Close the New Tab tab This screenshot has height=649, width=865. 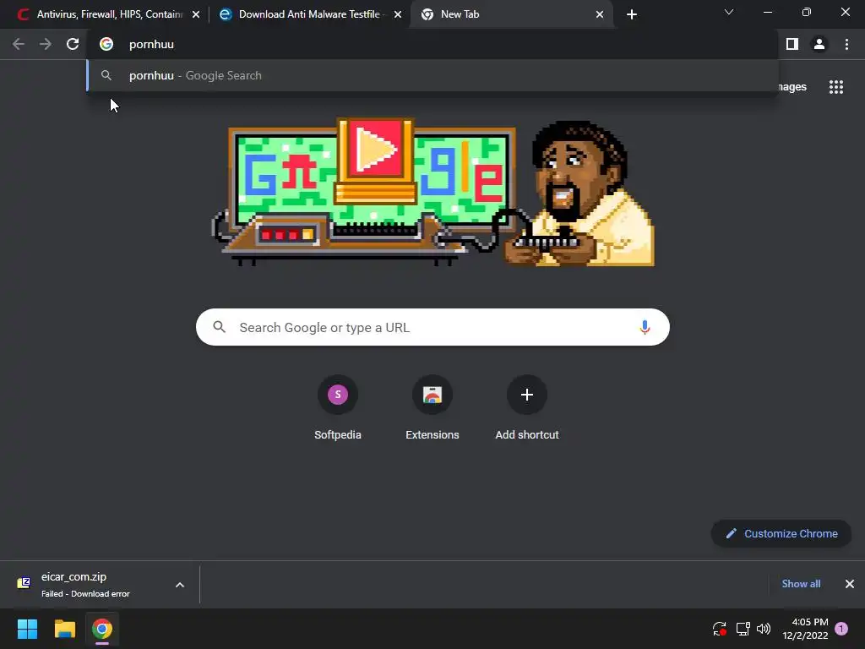[600, 14]
